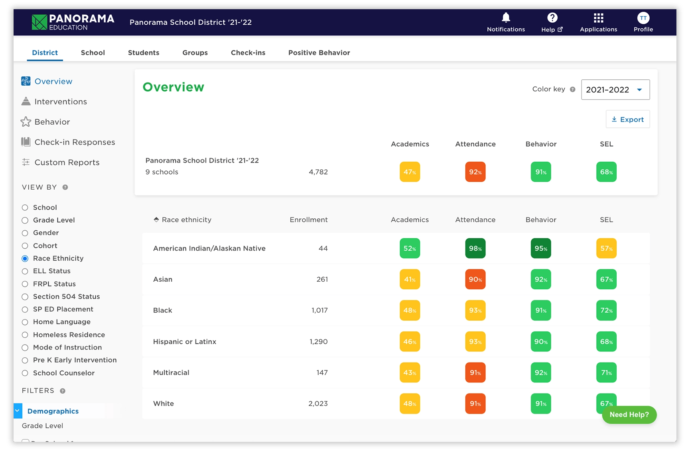Screen dimensions: 690x451
Task: Click the Asian enrollment value 261
Action: [322, 279]
